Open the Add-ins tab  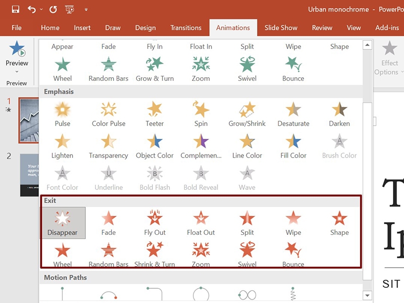click(387, 28)
